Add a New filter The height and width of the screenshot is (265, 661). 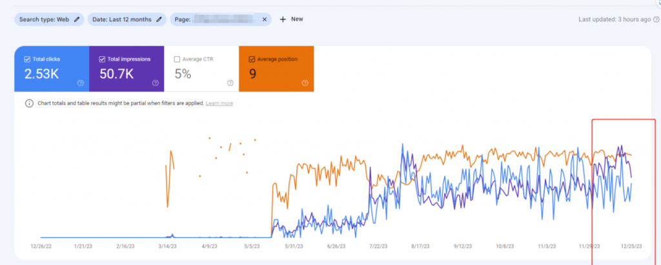tap(291, 19)
